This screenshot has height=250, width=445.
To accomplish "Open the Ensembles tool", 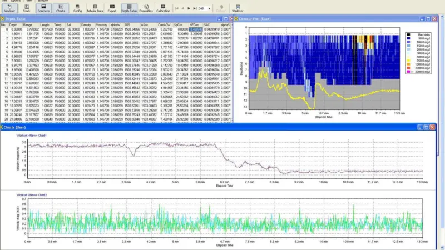I will (146, 8).
